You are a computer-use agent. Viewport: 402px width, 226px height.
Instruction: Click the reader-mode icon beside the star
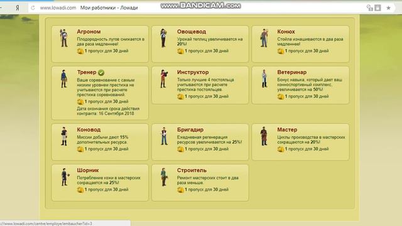pyautogui.click(x=378, y=8)
